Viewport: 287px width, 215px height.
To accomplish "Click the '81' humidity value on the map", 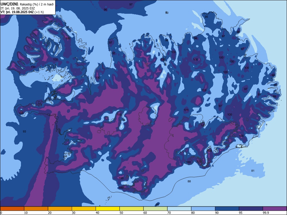I will click(x=253, y=171).
